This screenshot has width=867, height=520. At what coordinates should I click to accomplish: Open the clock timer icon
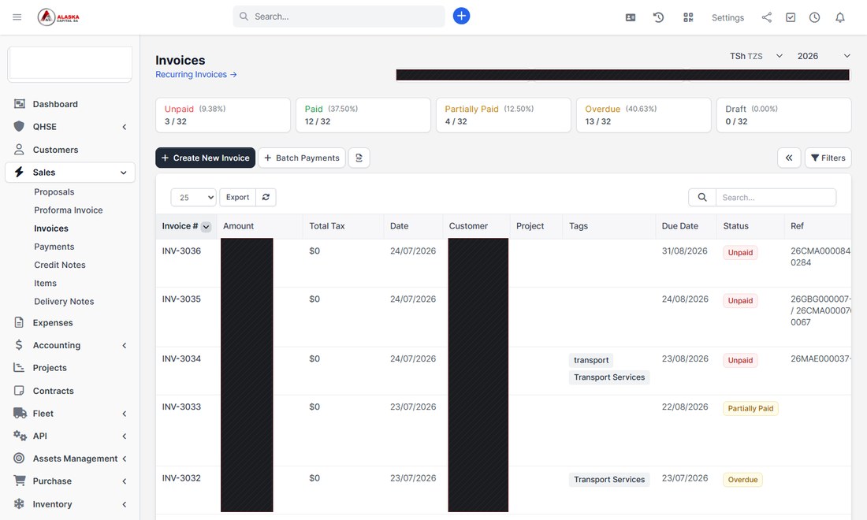(x=814, y=17)
